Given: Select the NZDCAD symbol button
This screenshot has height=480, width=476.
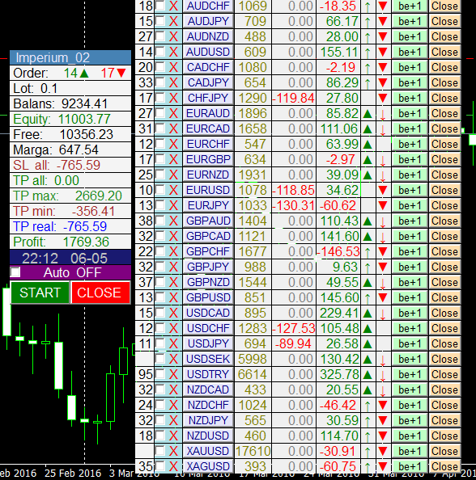Looking at the screenshot, I should click(x=208, y=389).
